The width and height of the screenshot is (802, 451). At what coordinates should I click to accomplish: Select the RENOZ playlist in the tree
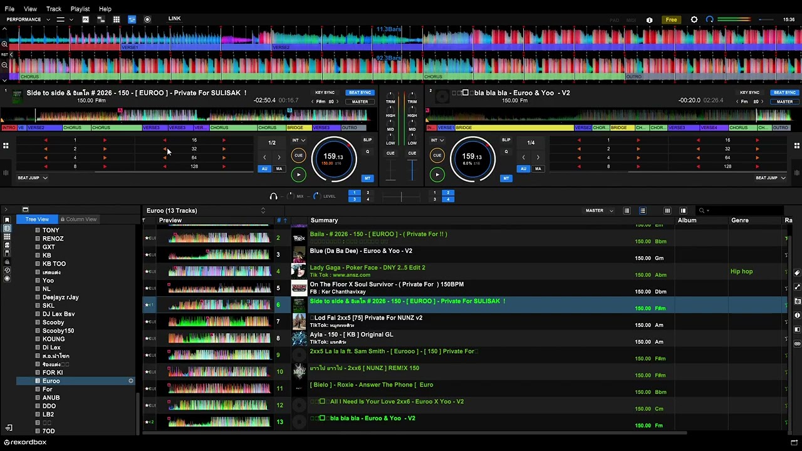(53, 239)
